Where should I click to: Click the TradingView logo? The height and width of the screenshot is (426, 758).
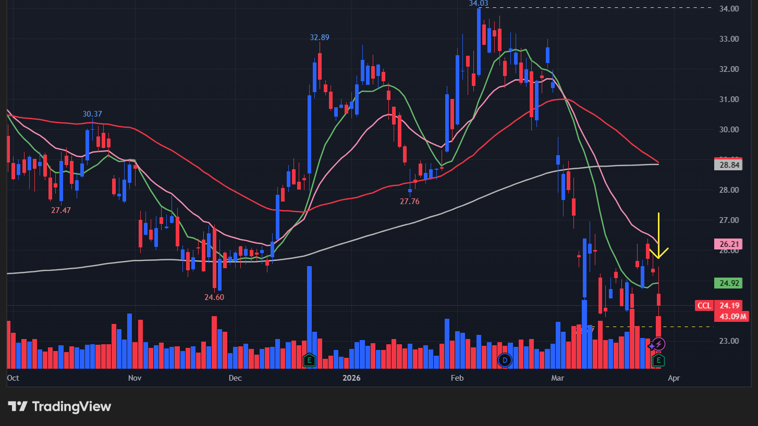59,407
